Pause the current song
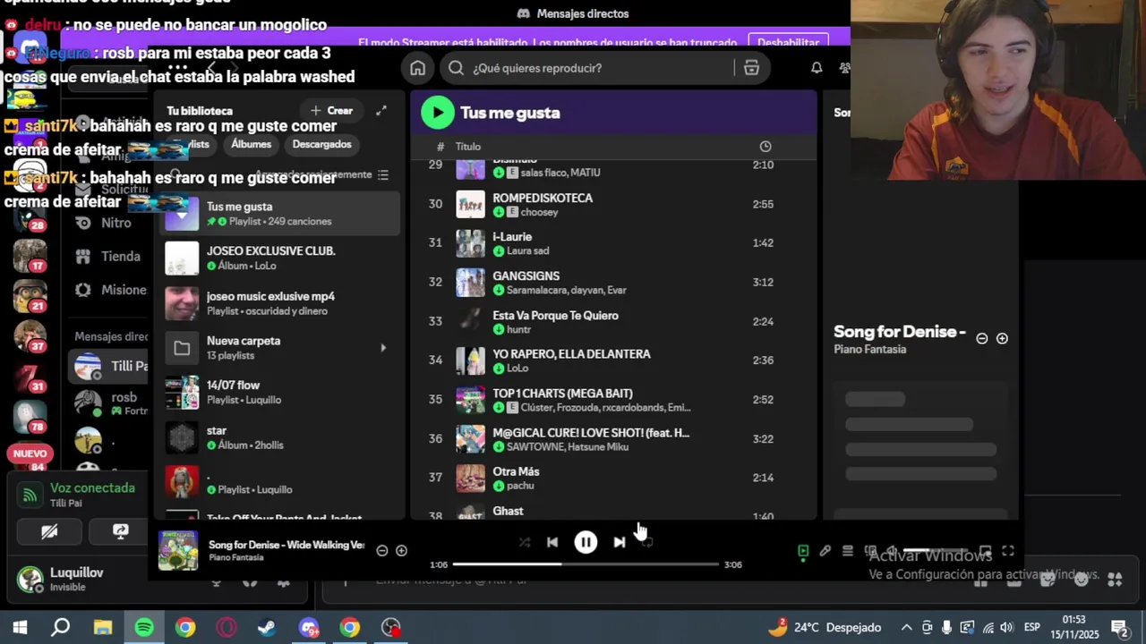The image size is (1146, 644). [x=586, y=542]
